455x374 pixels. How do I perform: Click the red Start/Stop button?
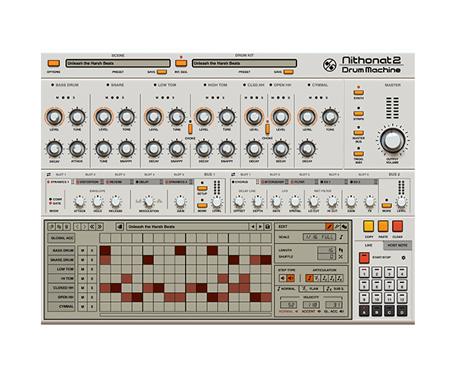pos(364,258)
